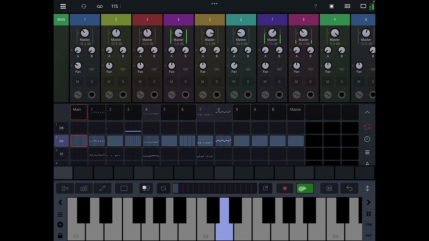Shift keyboard left with the left chevron
Viewport: 429px width, 241px height.
point(60,202)
